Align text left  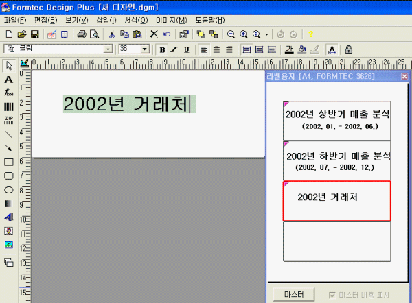click(204, 49)
